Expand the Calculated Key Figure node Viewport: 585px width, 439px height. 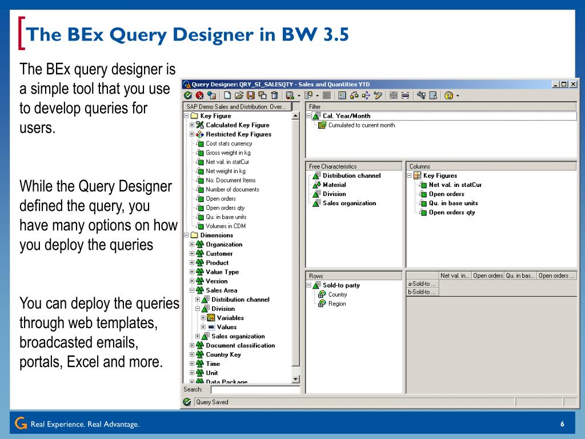pyautogui.click(x=192, y=125)
